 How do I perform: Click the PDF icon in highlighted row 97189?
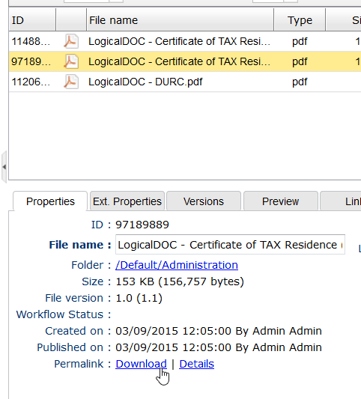[x=71, y=61]
